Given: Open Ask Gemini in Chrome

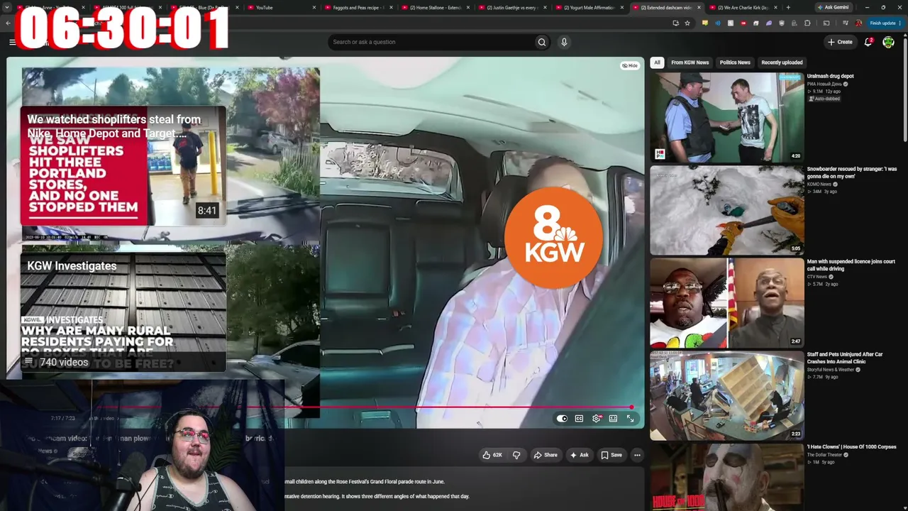Looking at the screenshot, I should point(833,7).
